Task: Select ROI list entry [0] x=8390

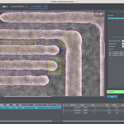Action: (x=116, y=52)
